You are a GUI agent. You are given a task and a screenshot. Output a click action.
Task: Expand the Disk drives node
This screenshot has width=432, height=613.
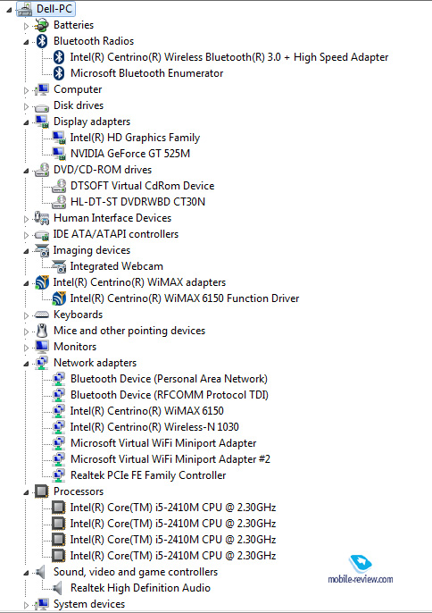[26, 106]
